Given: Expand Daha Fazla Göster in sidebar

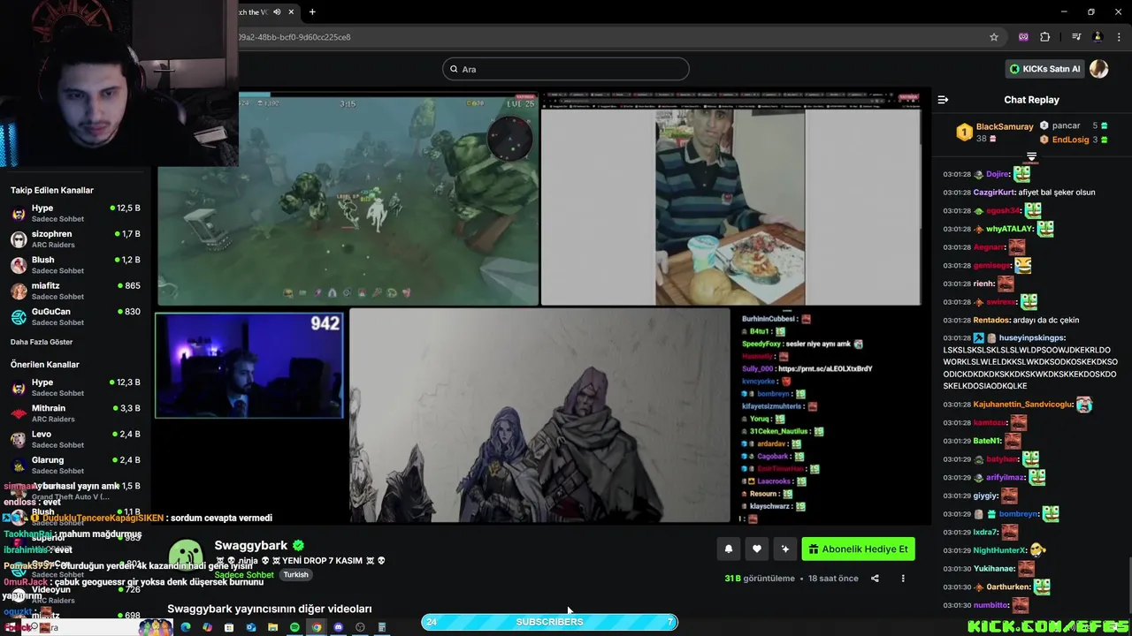Looking at the screenshot, I should coord(42,342).
